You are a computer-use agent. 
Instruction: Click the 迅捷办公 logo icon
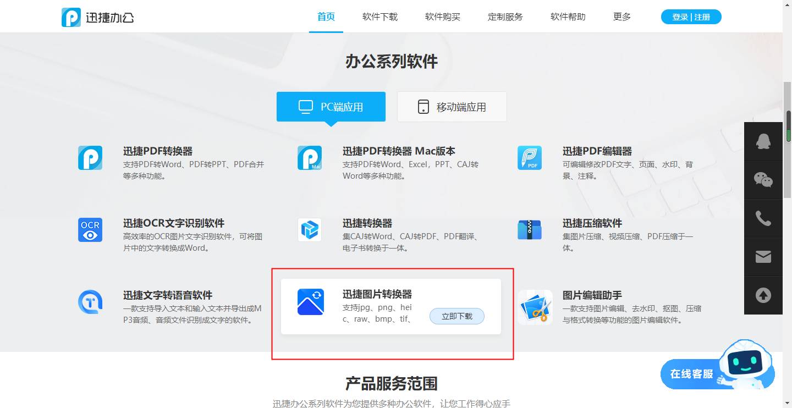tap(71, 17)
